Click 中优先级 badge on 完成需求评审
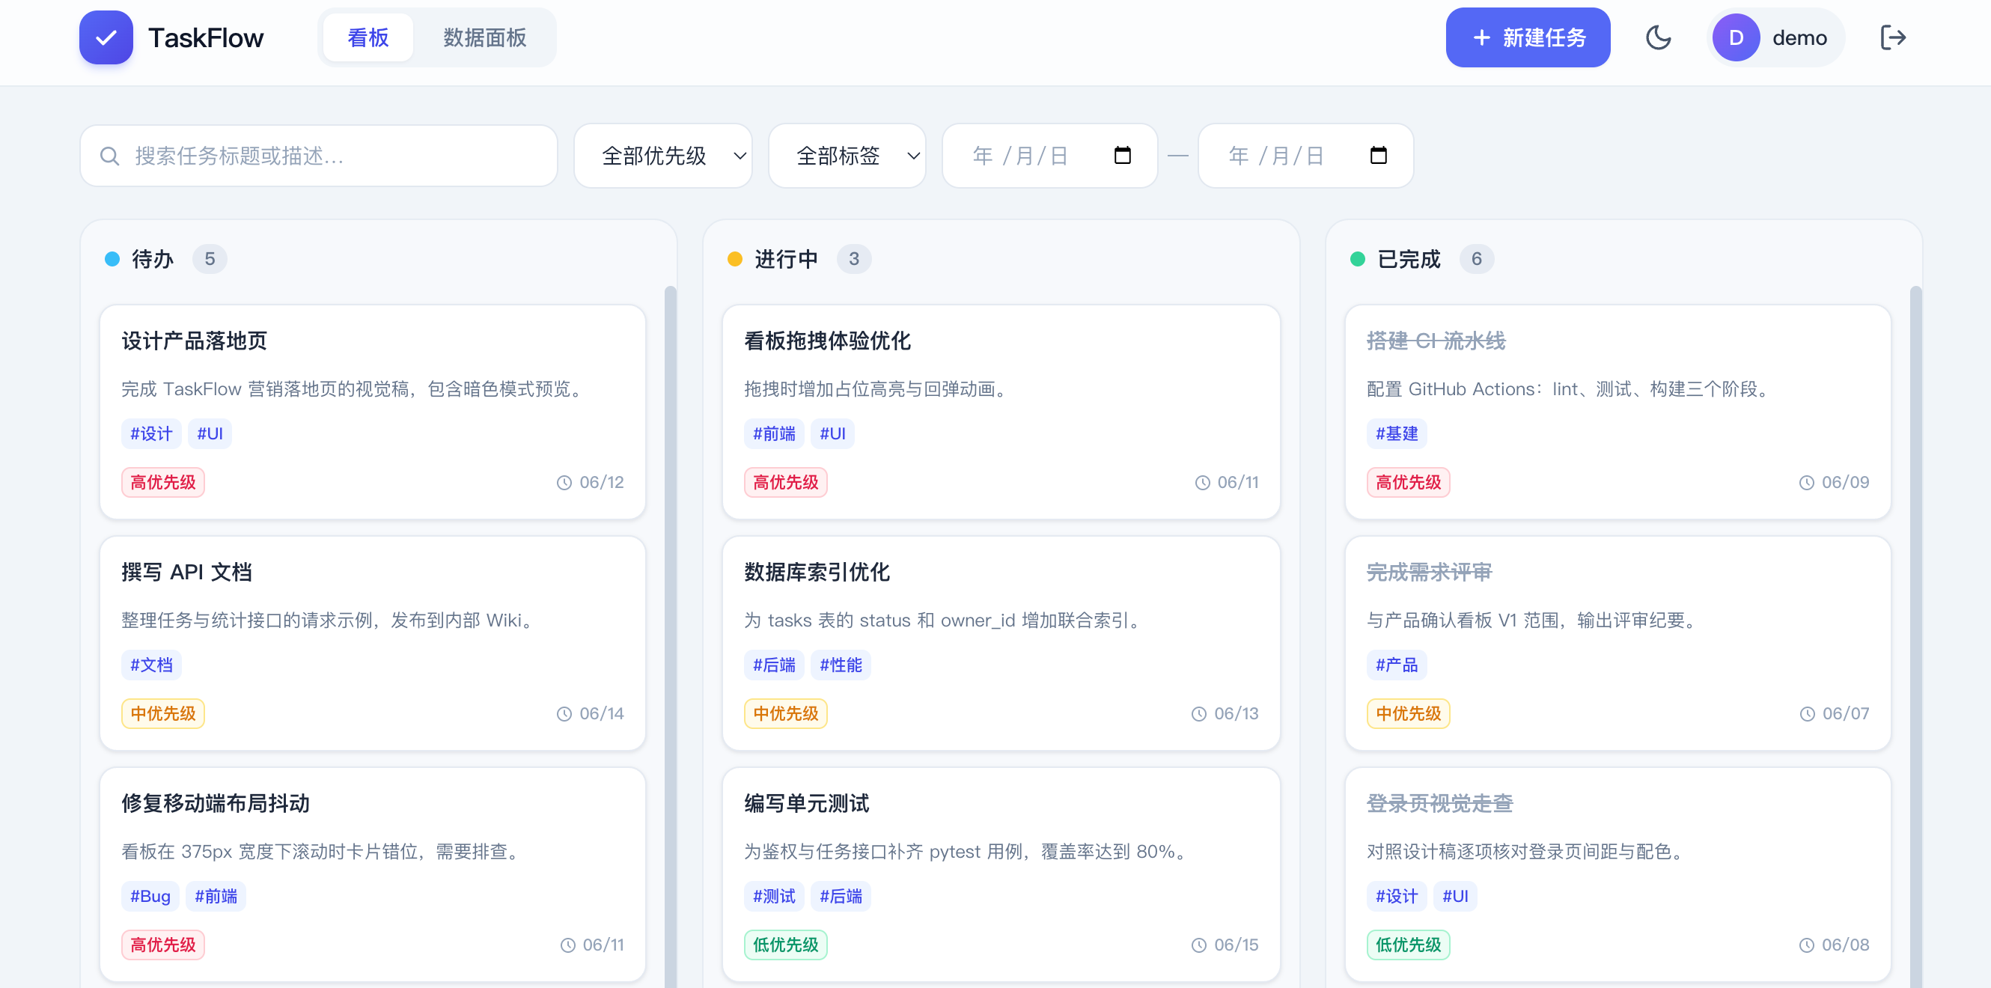Image resolution: width=1991 pixels, height=988 pixels. tap(1408, 713)
